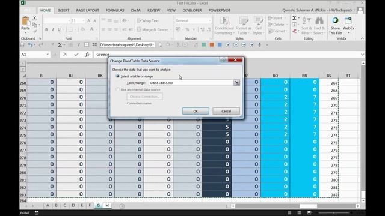385x216 pixels.
Task: Click the macro record icon in status bar
Action: (x=37, y=213)
